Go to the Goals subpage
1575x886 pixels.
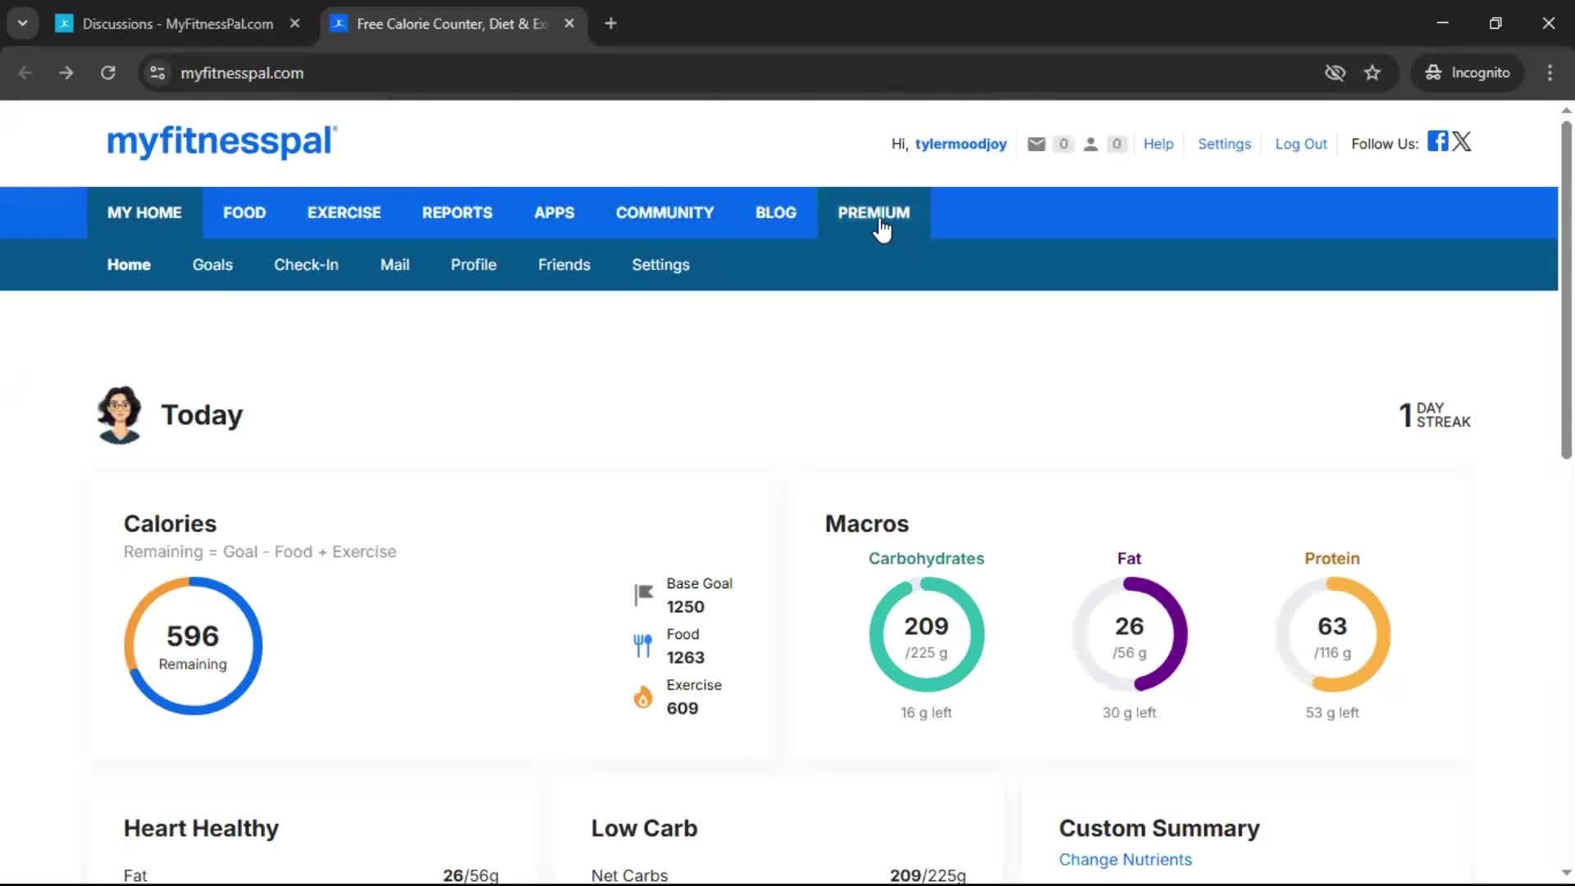point(212,265)
